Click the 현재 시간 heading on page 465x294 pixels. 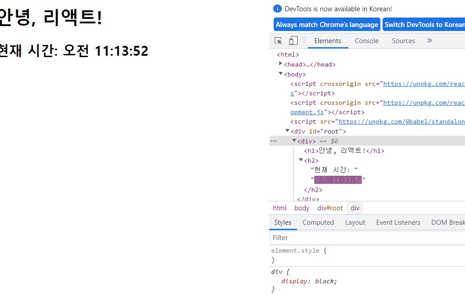[x=74, y=51]
